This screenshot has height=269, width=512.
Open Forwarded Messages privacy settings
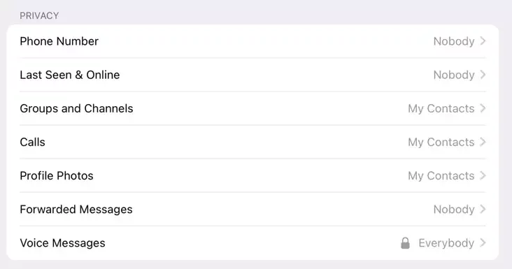[x=253, y=210]
